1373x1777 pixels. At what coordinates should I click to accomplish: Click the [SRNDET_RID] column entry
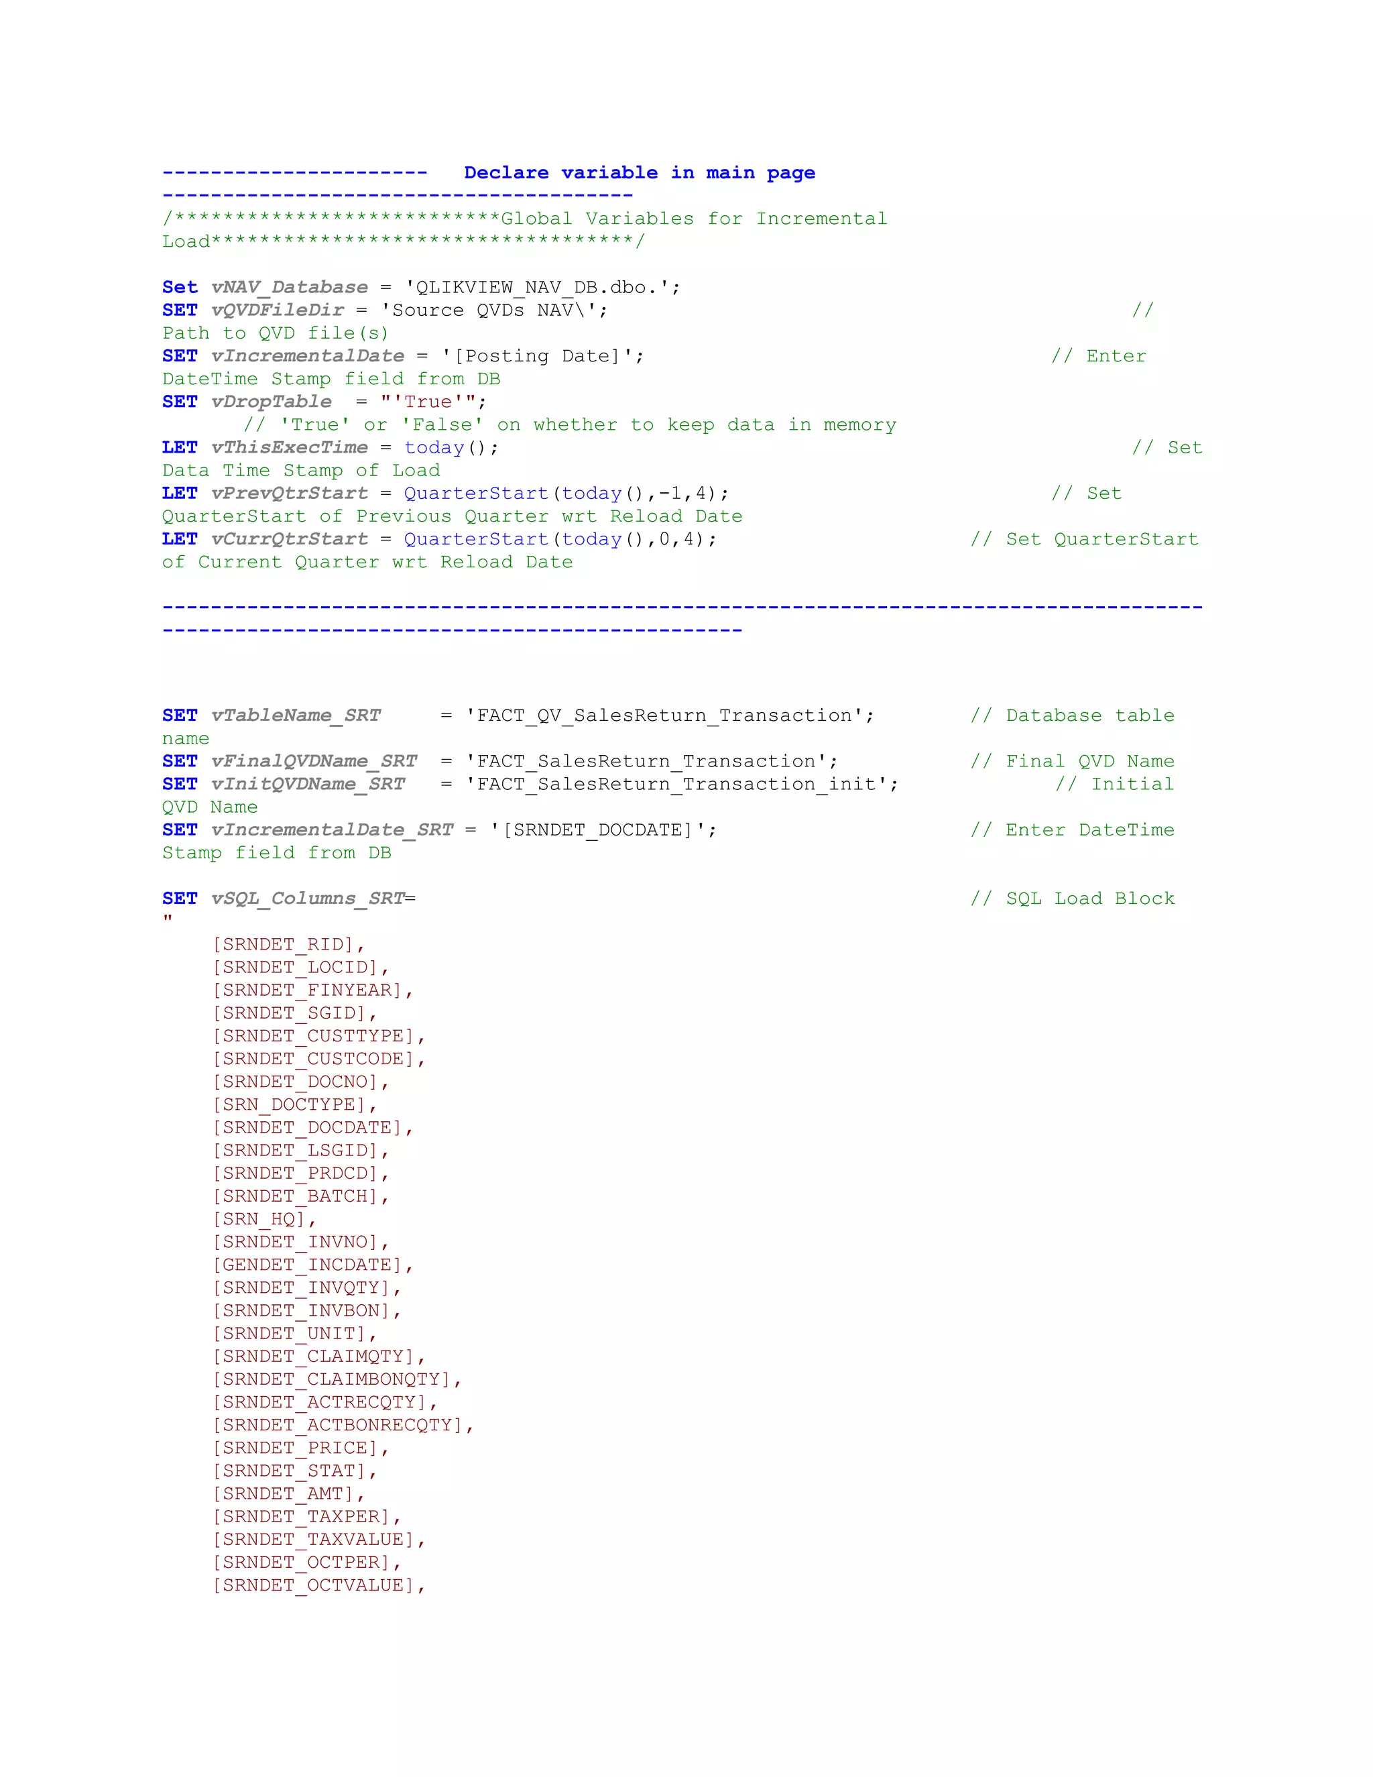[x=283, y=944]
